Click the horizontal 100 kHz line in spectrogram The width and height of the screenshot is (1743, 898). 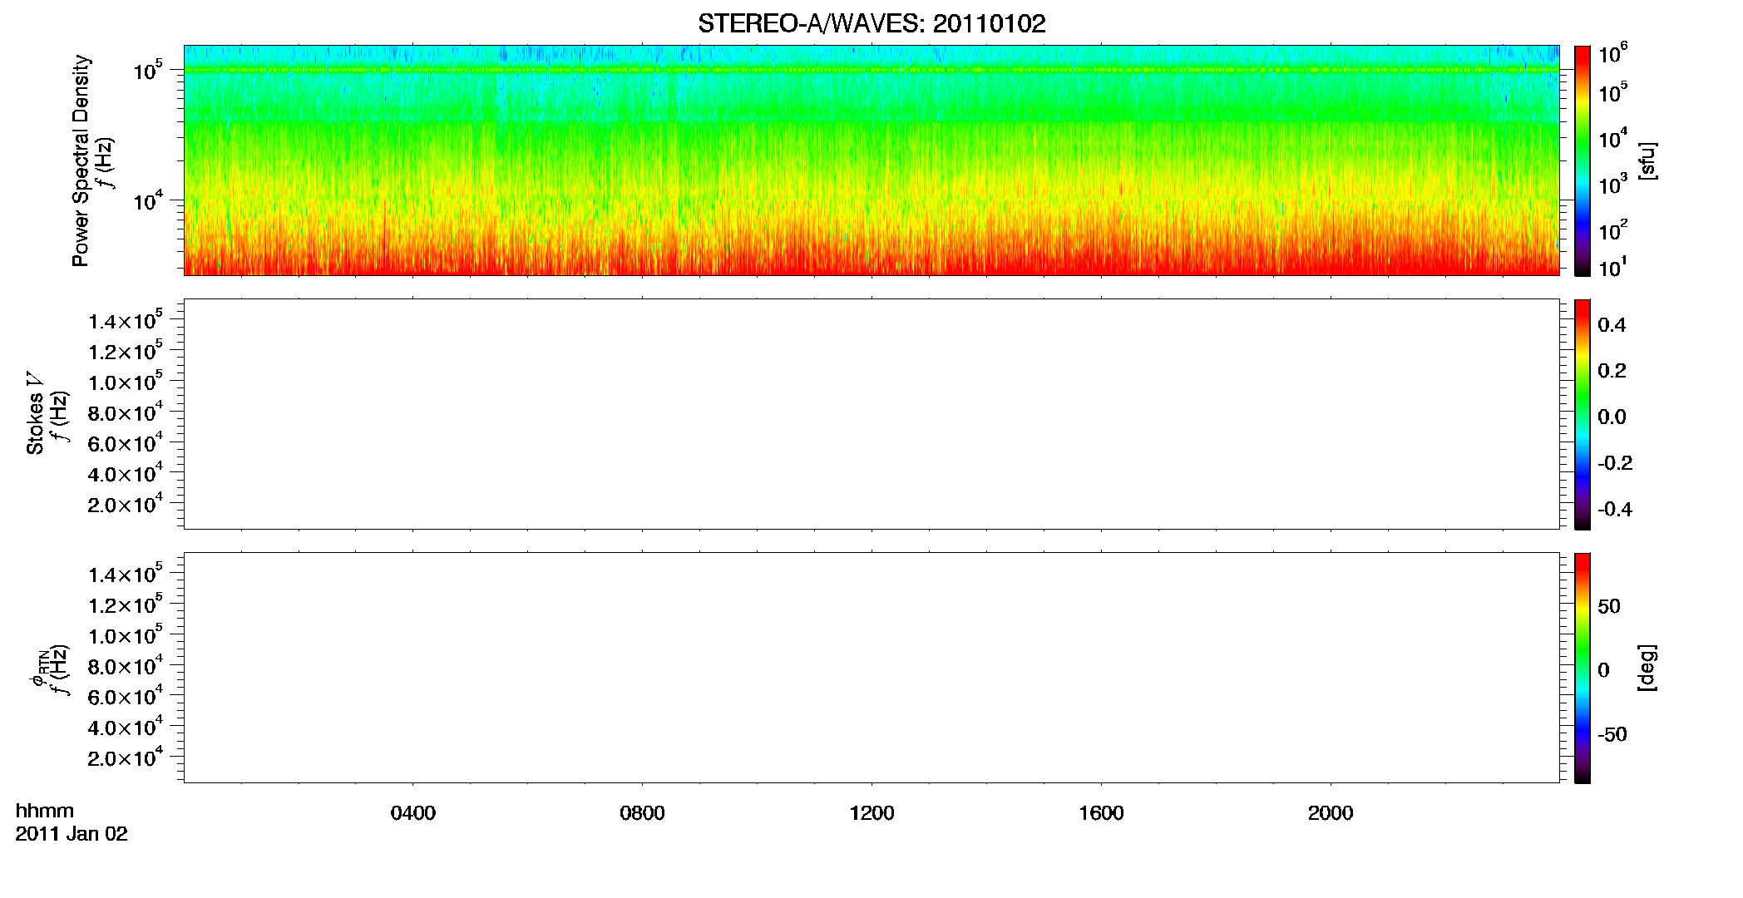871,70
